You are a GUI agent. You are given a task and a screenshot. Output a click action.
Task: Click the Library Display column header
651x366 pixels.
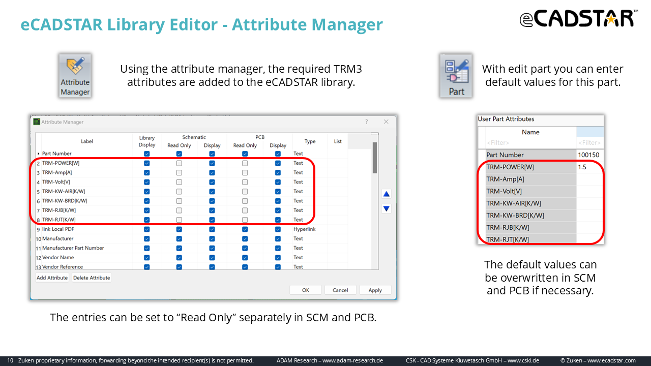147,141
